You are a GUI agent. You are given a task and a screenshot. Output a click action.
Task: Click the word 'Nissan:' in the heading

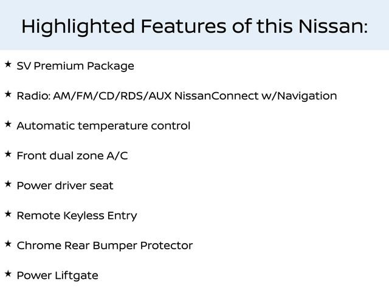(x=331, y=27)
